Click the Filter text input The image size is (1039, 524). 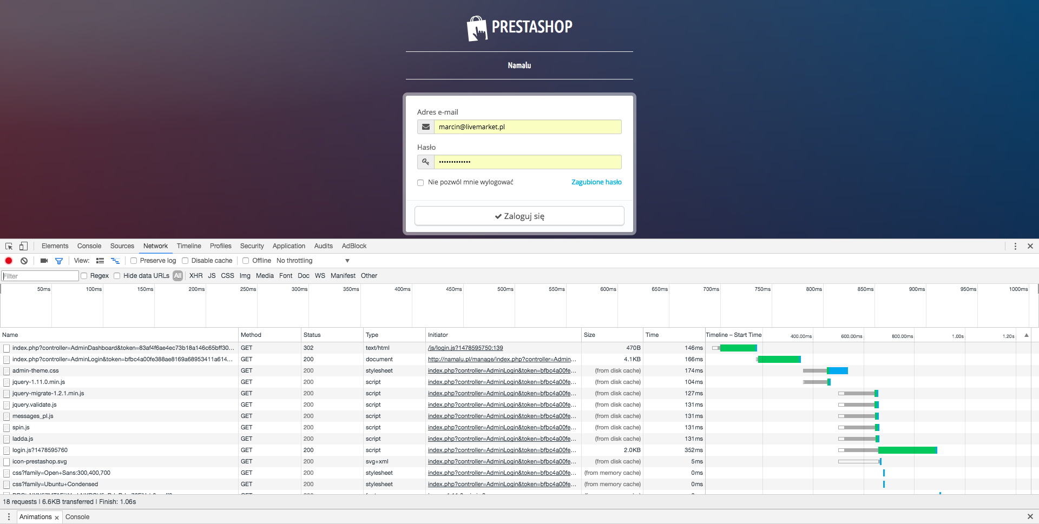click(40, 276)
